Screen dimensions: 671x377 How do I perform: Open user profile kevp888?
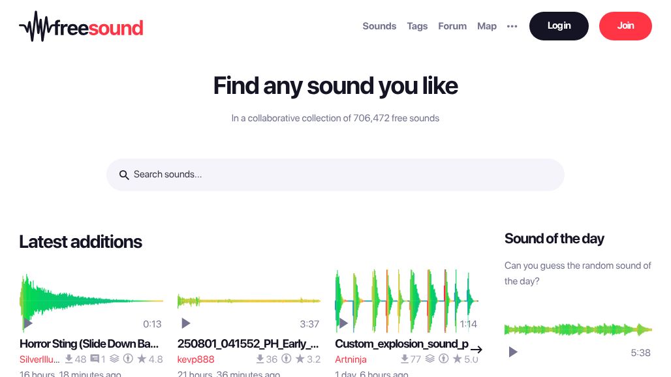[196, 359]
